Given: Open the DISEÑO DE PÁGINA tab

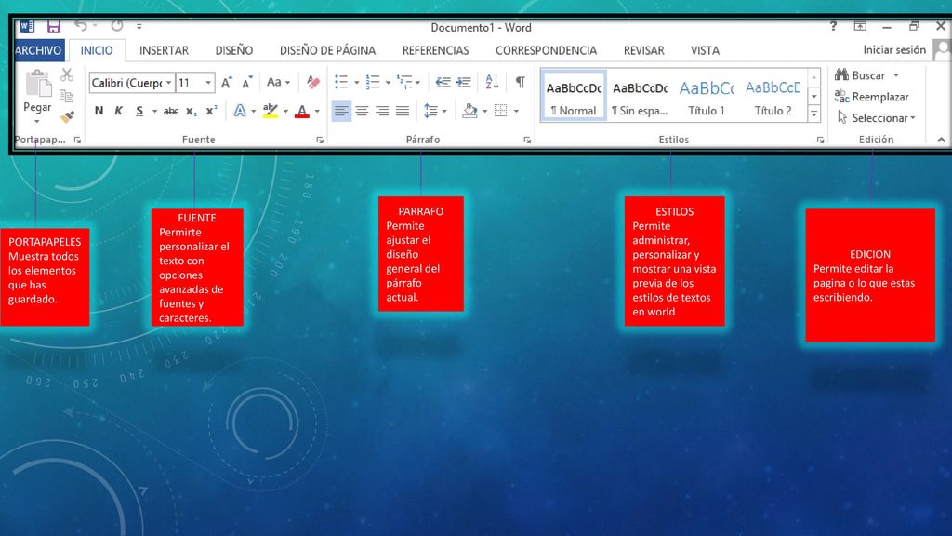Looking at the screenshot, I should click(x=327, y=50).
